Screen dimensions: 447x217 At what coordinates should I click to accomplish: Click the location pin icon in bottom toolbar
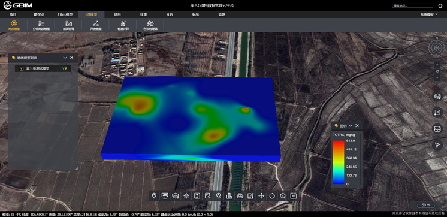[x=154, y=195]
